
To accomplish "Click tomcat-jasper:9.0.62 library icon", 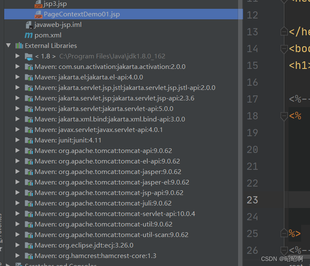I will pos(29,172).
